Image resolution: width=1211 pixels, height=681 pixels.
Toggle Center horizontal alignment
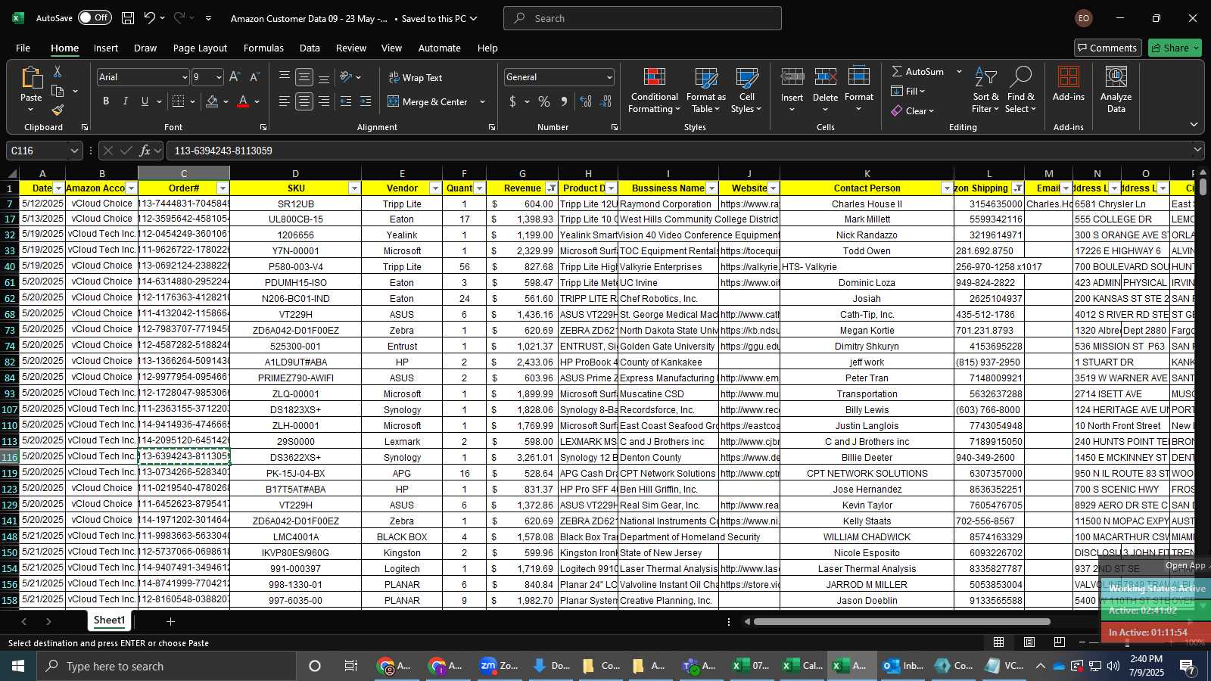click(x=304, y=101)
